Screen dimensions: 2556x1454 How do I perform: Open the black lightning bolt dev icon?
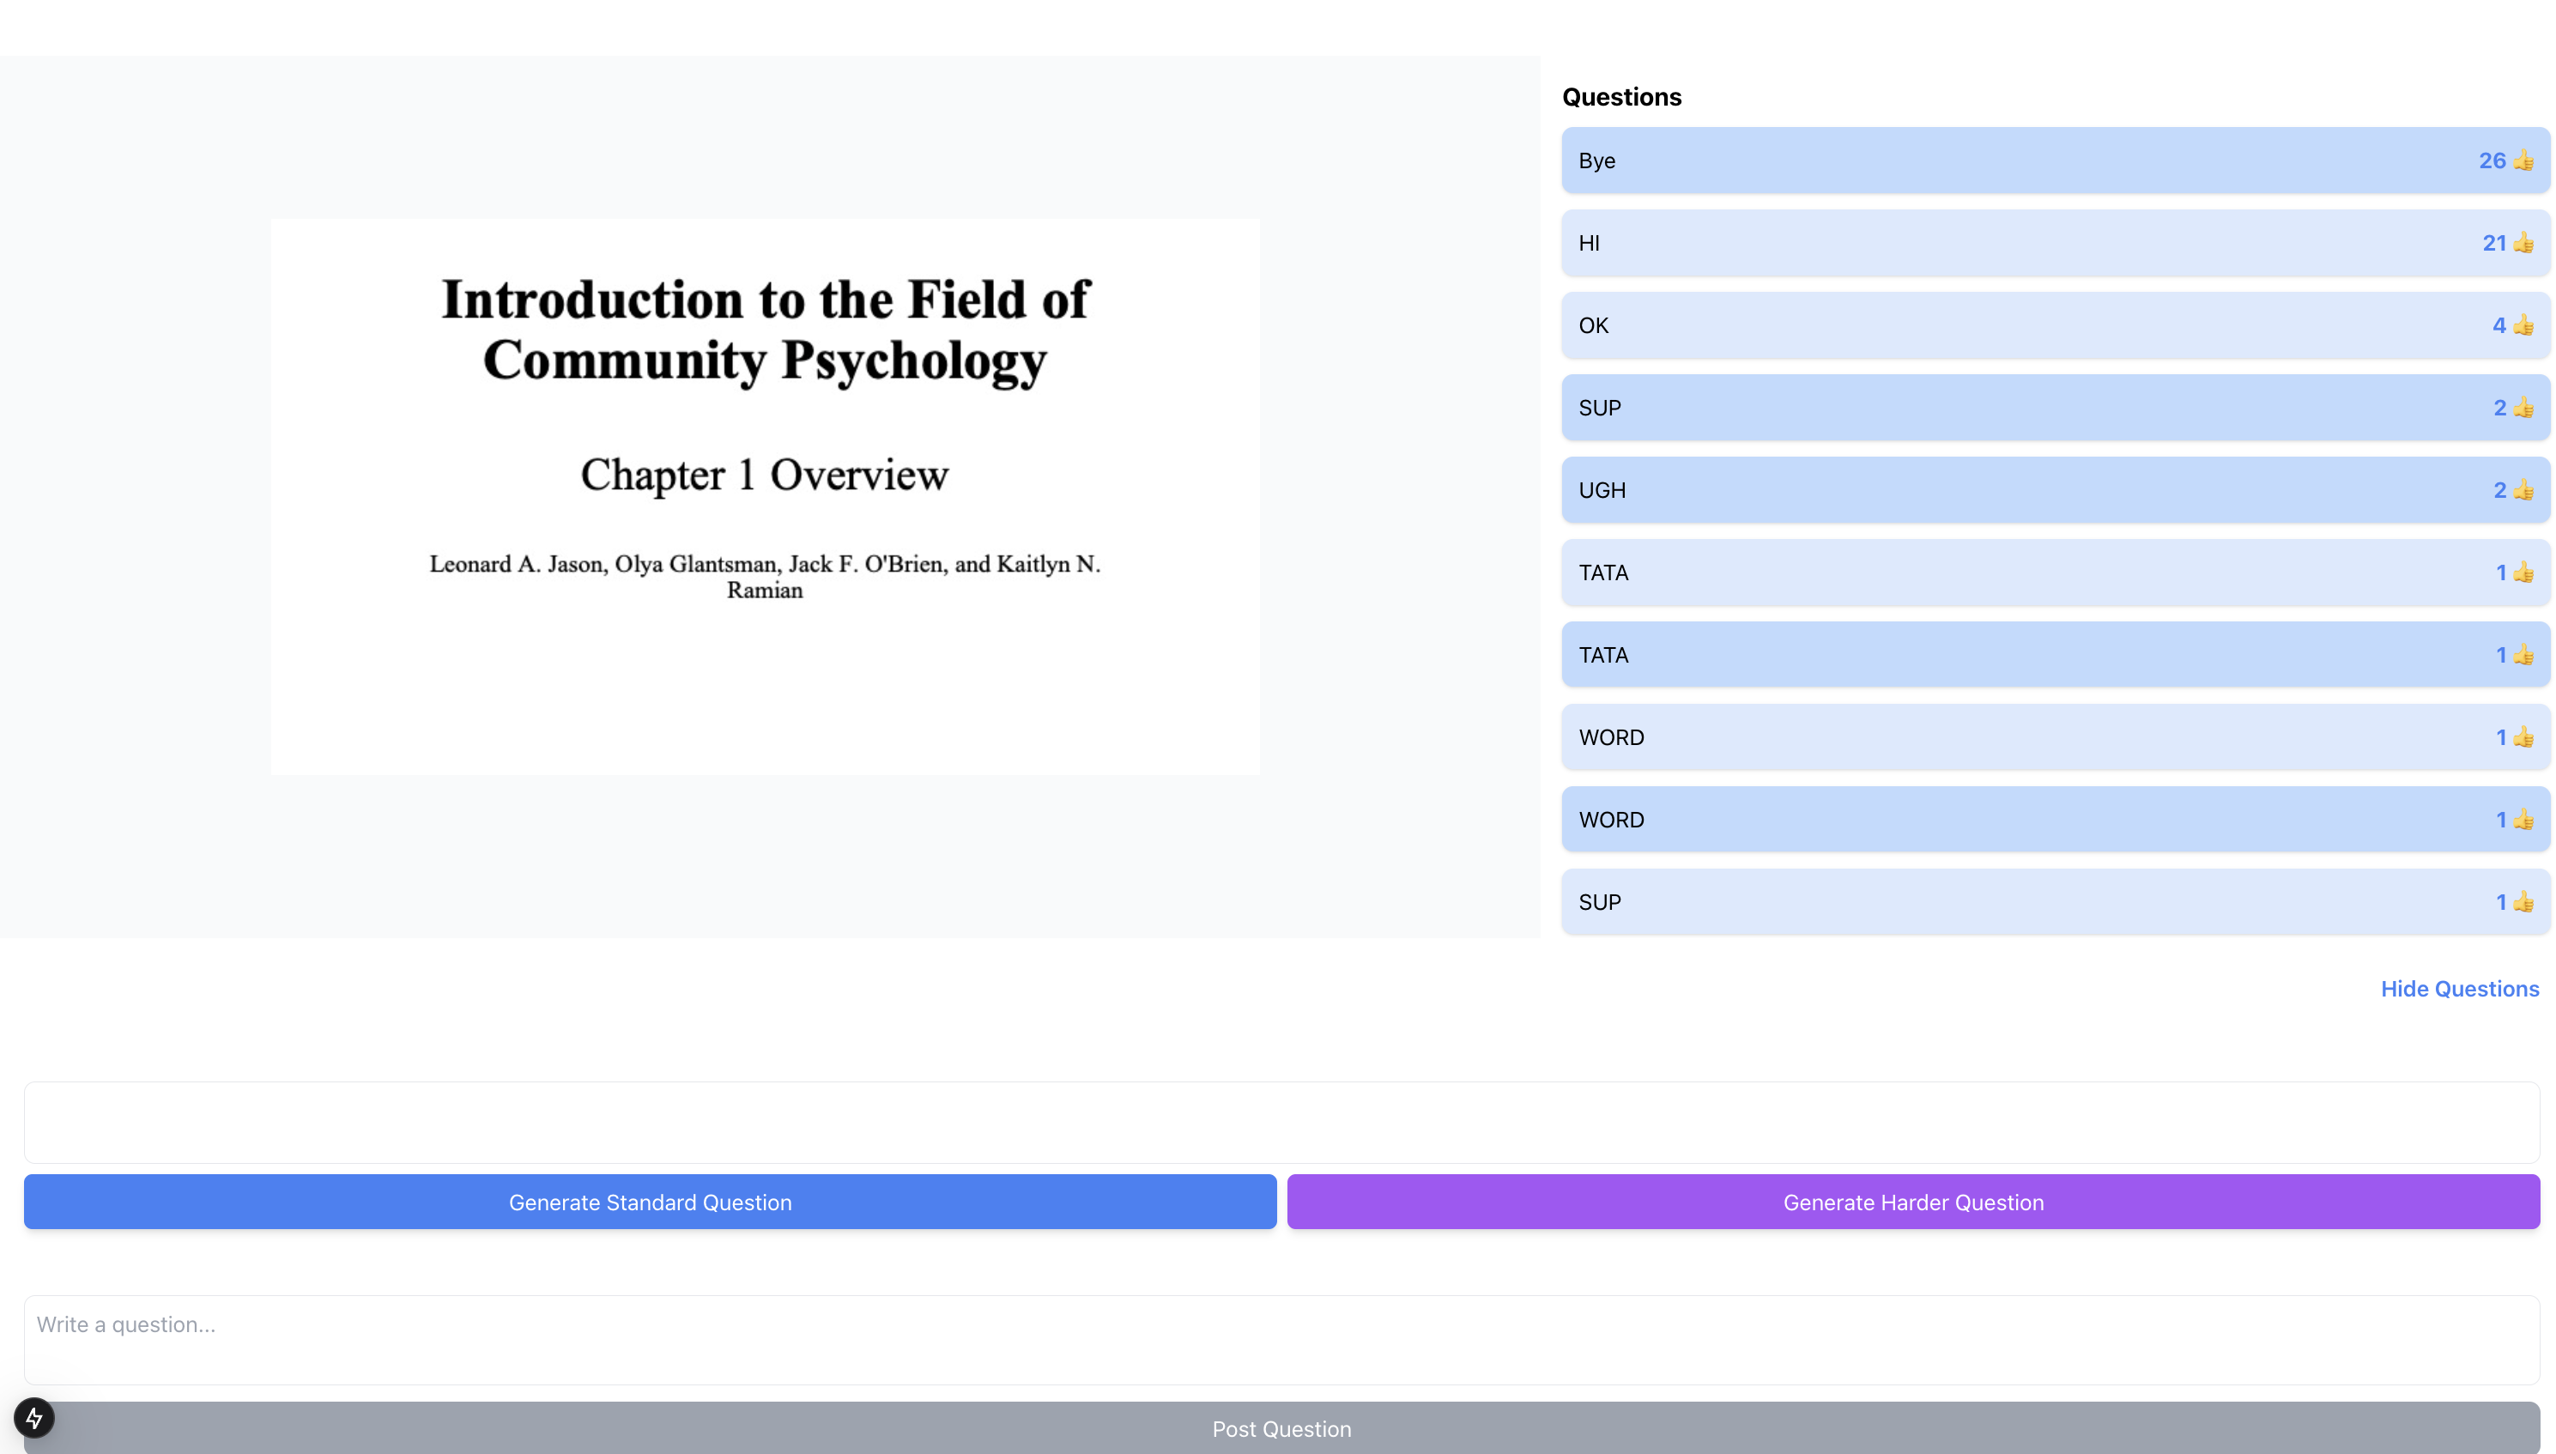tap(34, 1417)
